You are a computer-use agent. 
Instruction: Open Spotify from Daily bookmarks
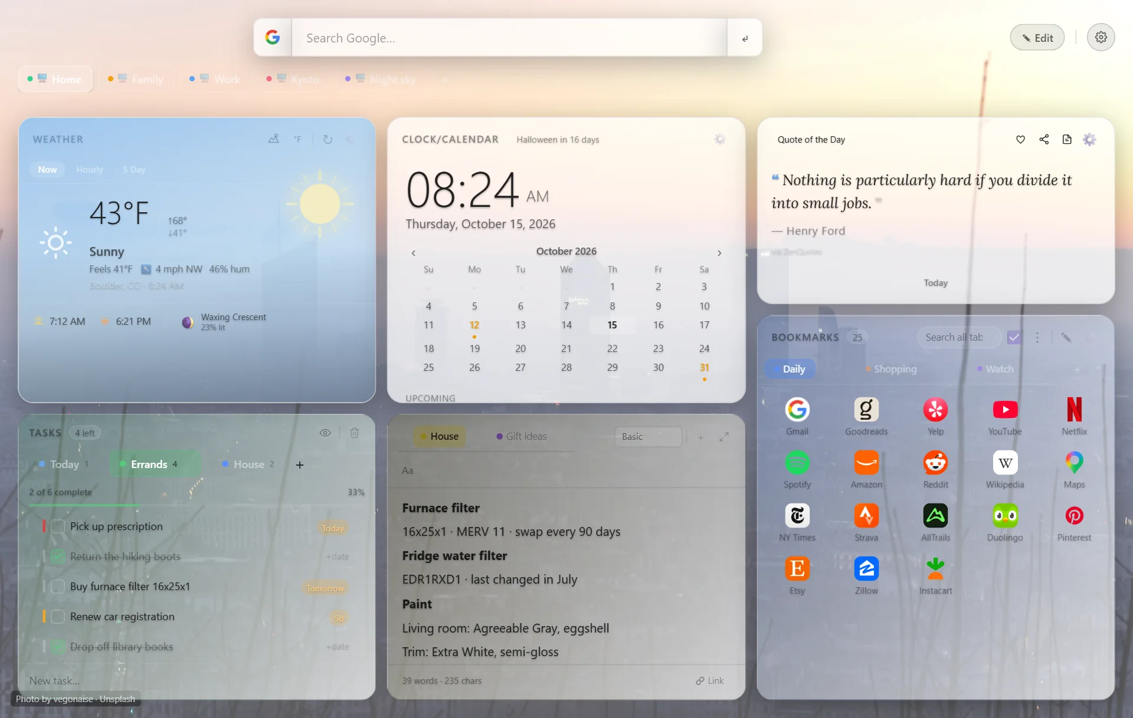click(797, 463)
